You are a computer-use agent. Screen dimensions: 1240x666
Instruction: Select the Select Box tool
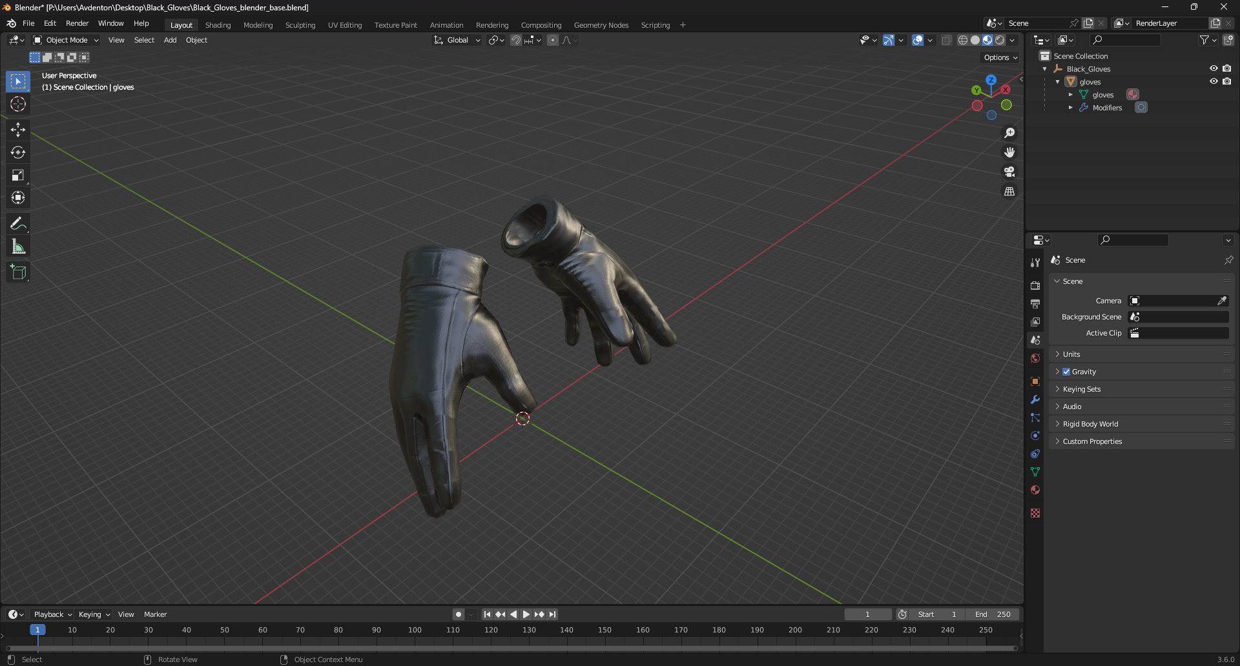tap(18, 81)
